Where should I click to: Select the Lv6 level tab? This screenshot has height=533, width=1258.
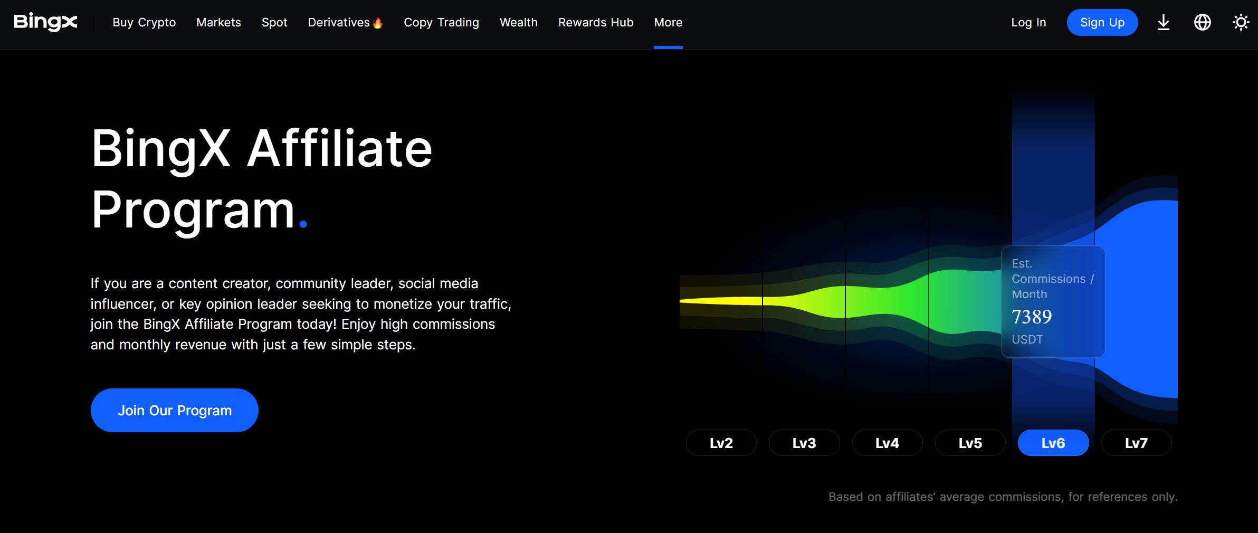click(1053, 443)
